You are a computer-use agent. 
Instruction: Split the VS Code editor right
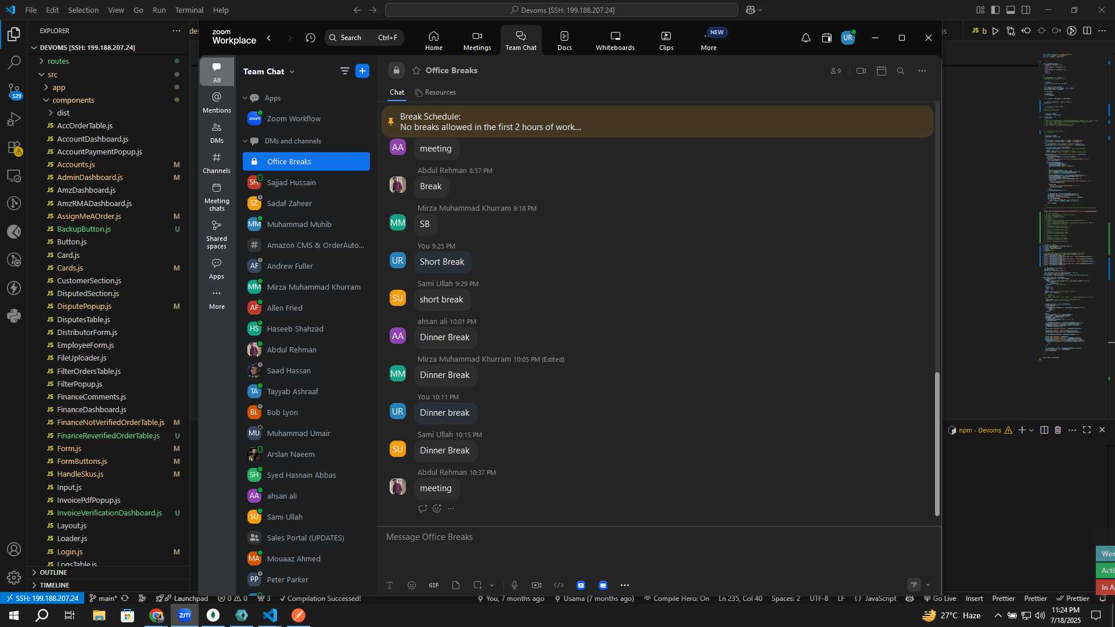click(1087, 31)
